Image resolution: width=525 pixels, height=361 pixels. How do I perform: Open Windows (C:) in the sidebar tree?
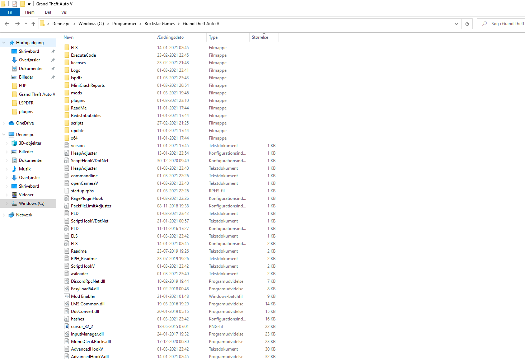coord(32,203)
